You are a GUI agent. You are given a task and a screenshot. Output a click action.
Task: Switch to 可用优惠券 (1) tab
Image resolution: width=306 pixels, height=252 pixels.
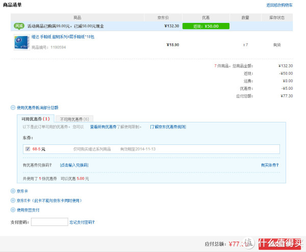point(36,119)
